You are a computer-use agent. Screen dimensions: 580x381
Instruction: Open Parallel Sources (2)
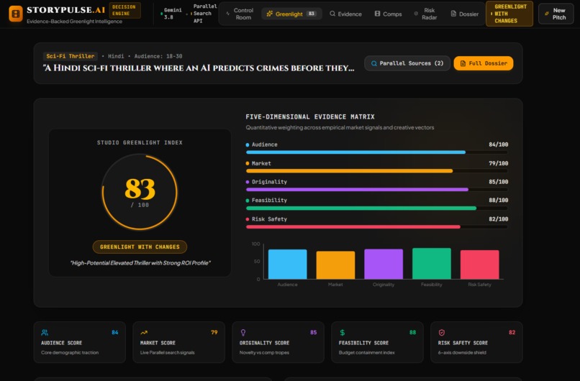[407, 63]
